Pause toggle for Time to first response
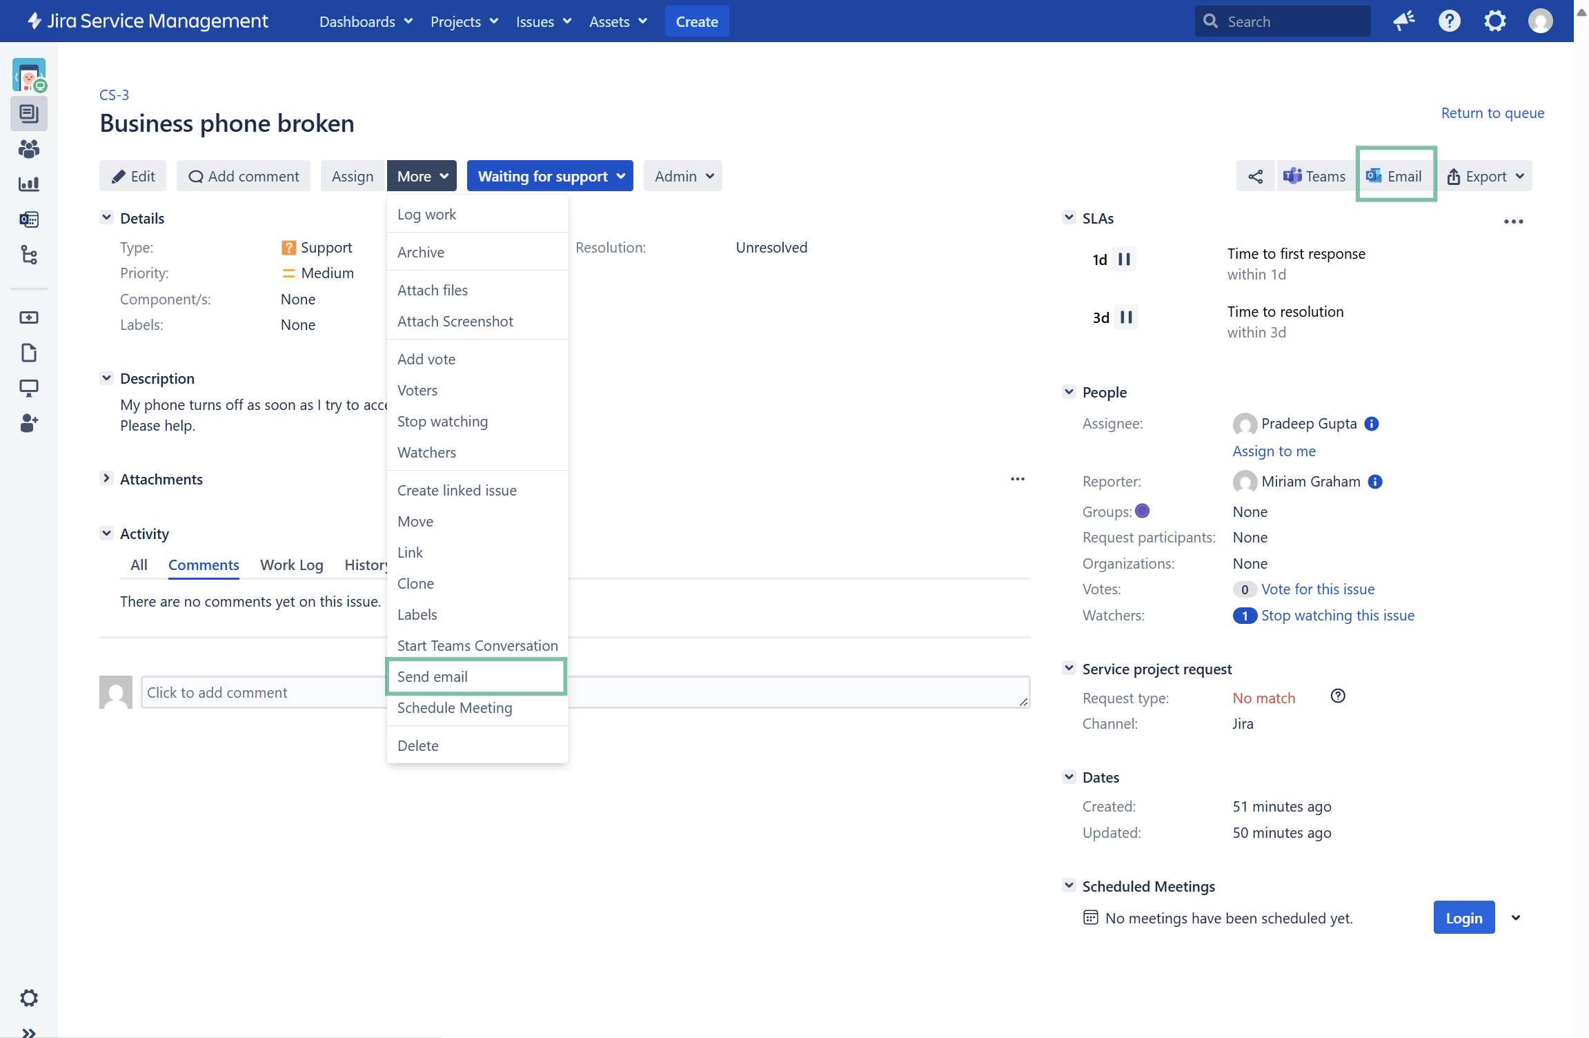1589x1038 pixels. tap(1124, 259)
